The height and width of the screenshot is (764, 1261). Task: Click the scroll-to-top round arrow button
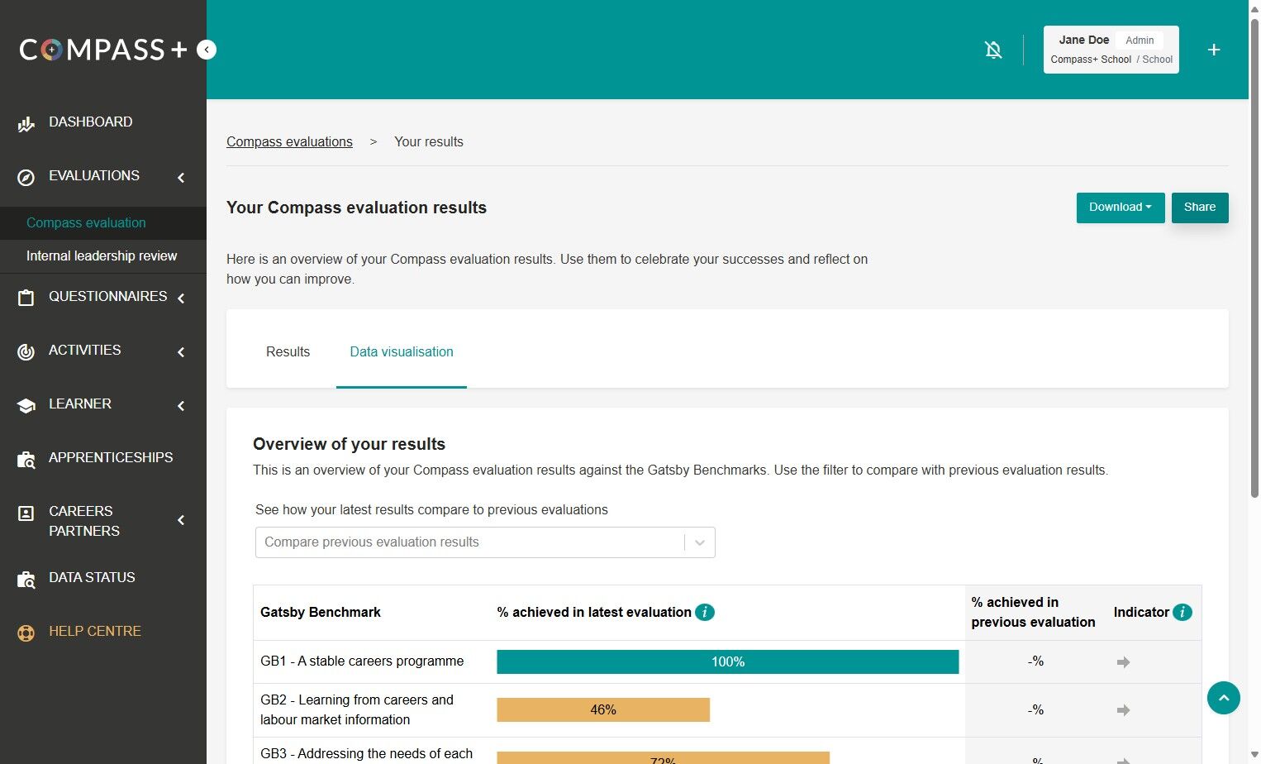pos(1224,698)
